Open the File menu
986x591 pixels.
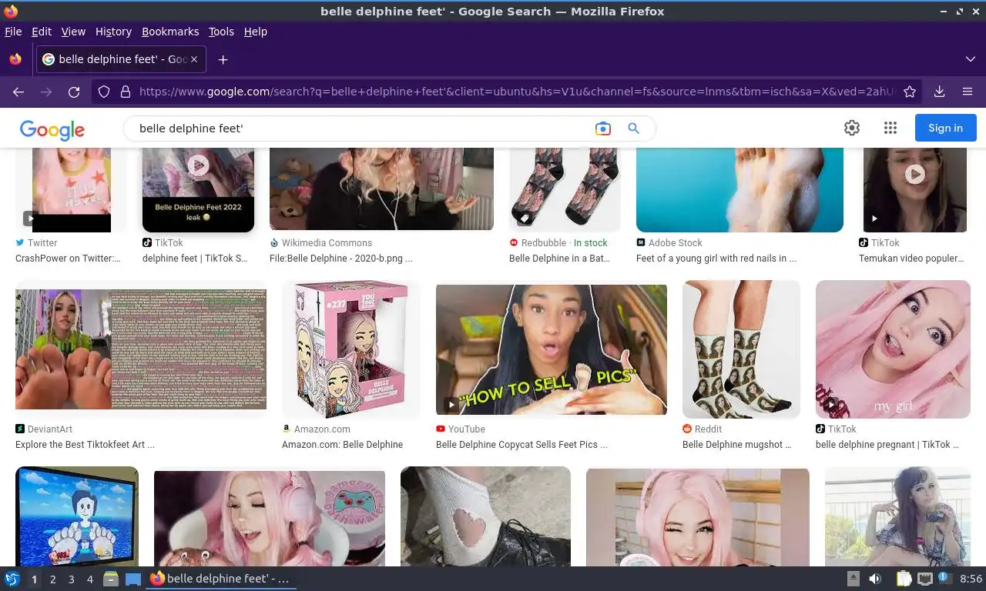[x=13, y=32]
